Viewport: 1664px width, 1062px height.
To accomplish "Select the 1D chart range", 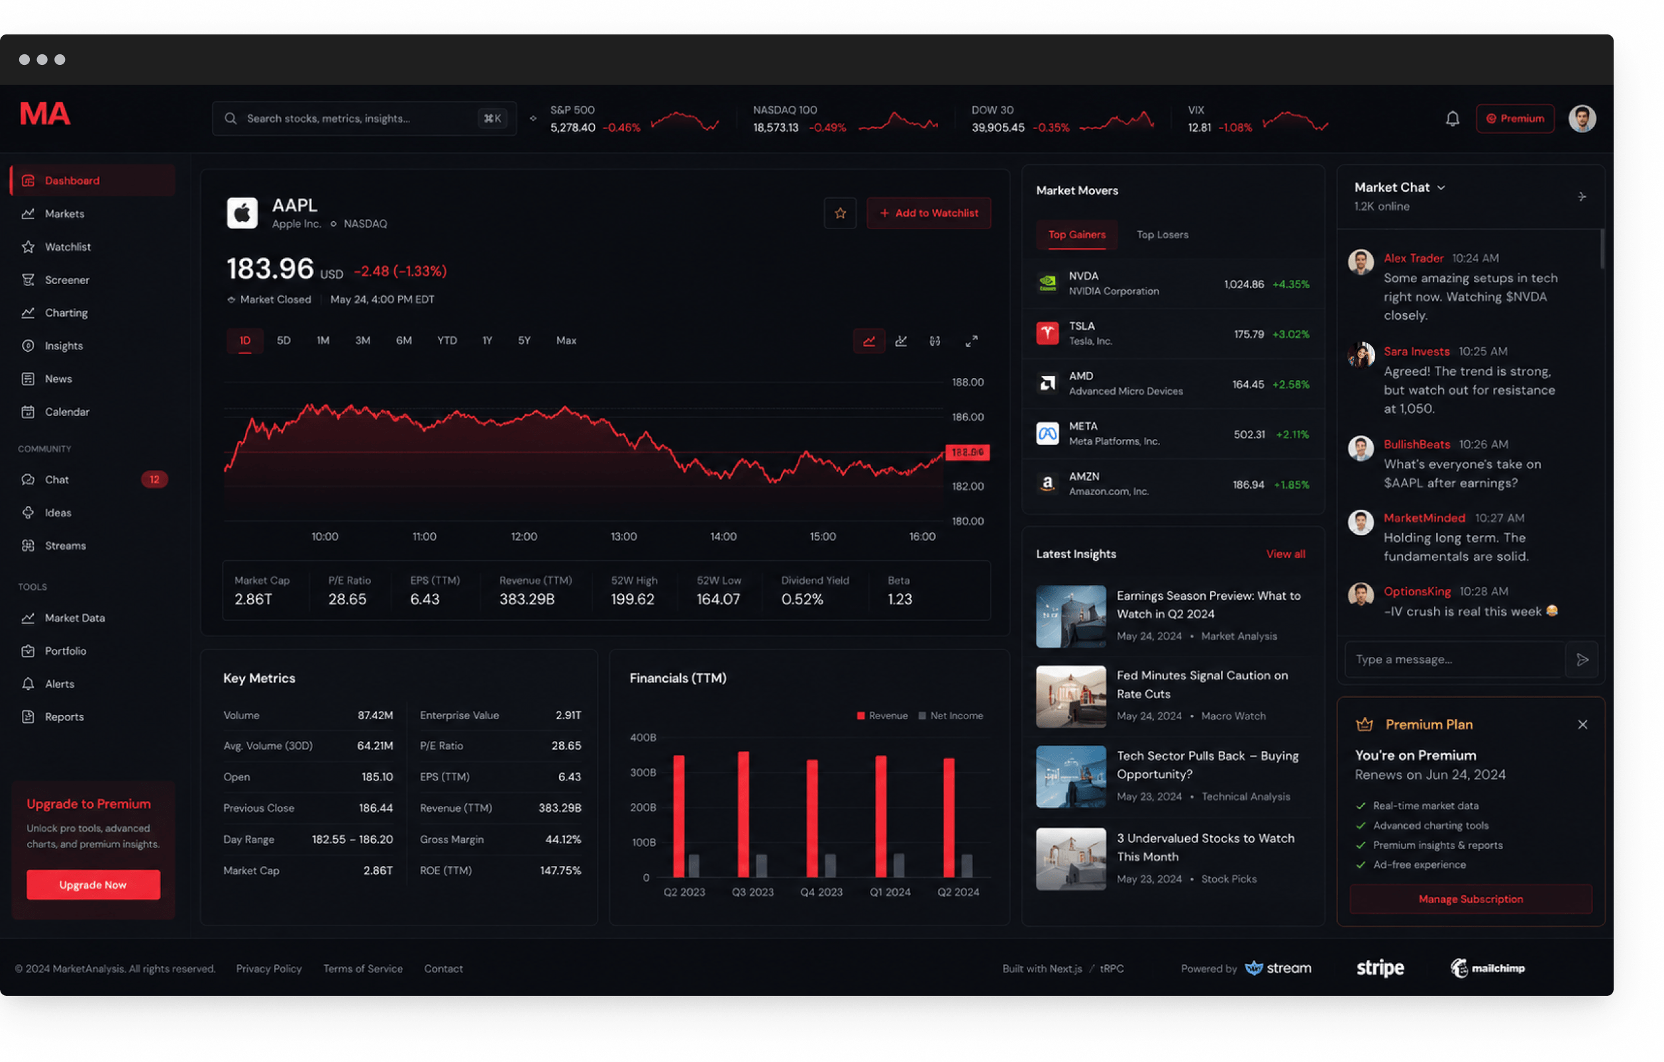I will (244, 341).
